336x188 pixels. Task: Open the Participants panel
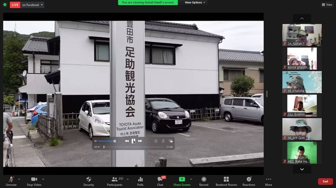(114, 181)
